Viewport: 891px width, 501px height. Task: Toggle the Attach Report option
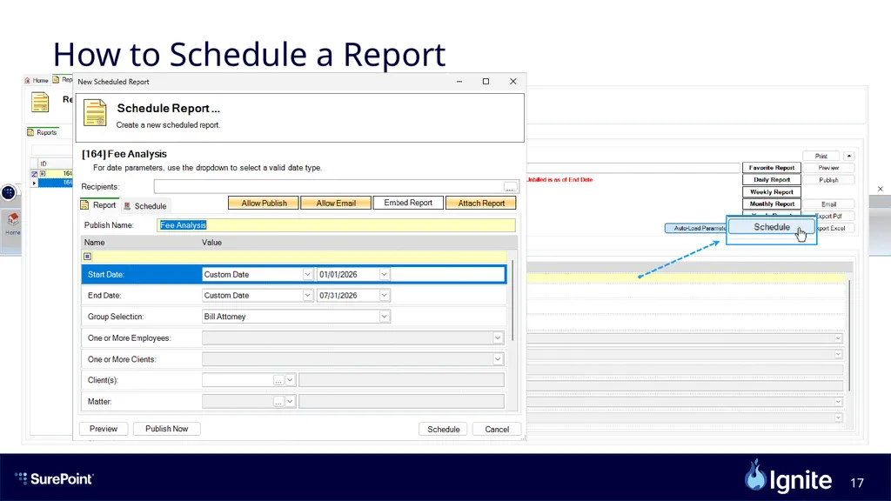(x=480, y=203)
